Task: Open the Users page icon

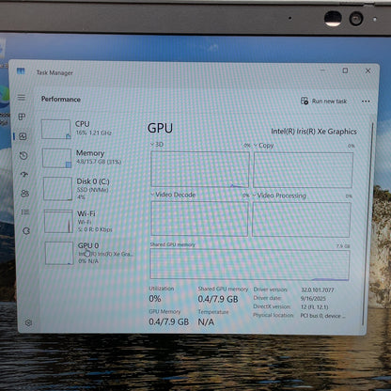Action: click(x=24, y=194)
